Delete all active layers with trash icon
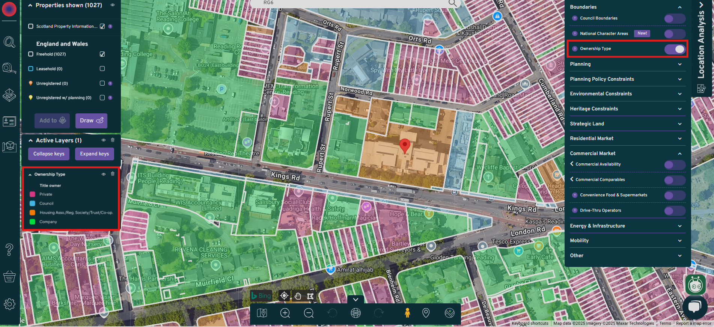The width and height of the screenshot is (714, 327). pos(113,140)
